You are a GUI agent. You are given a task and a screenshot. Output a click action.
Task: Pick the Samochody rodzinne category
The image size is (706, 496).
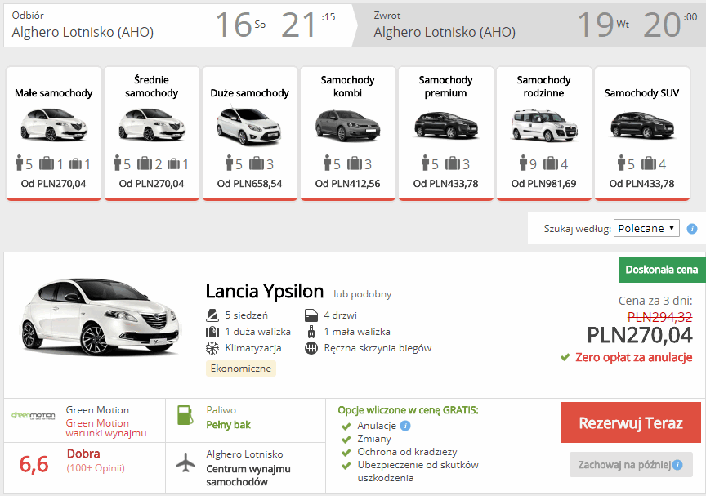tap(543, 132)
